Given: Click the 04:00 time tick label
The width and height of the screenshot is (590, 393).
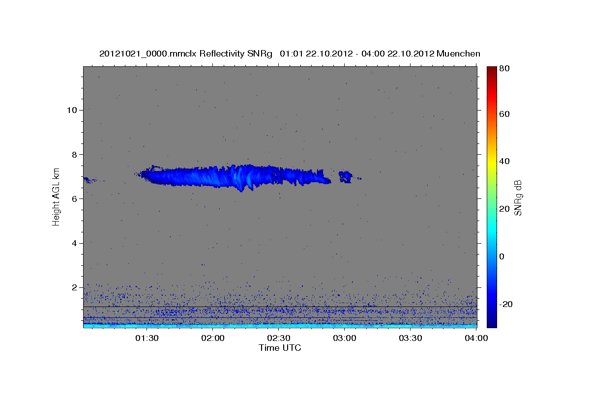Looking at the screenshot, I should [x=476, y=338].
